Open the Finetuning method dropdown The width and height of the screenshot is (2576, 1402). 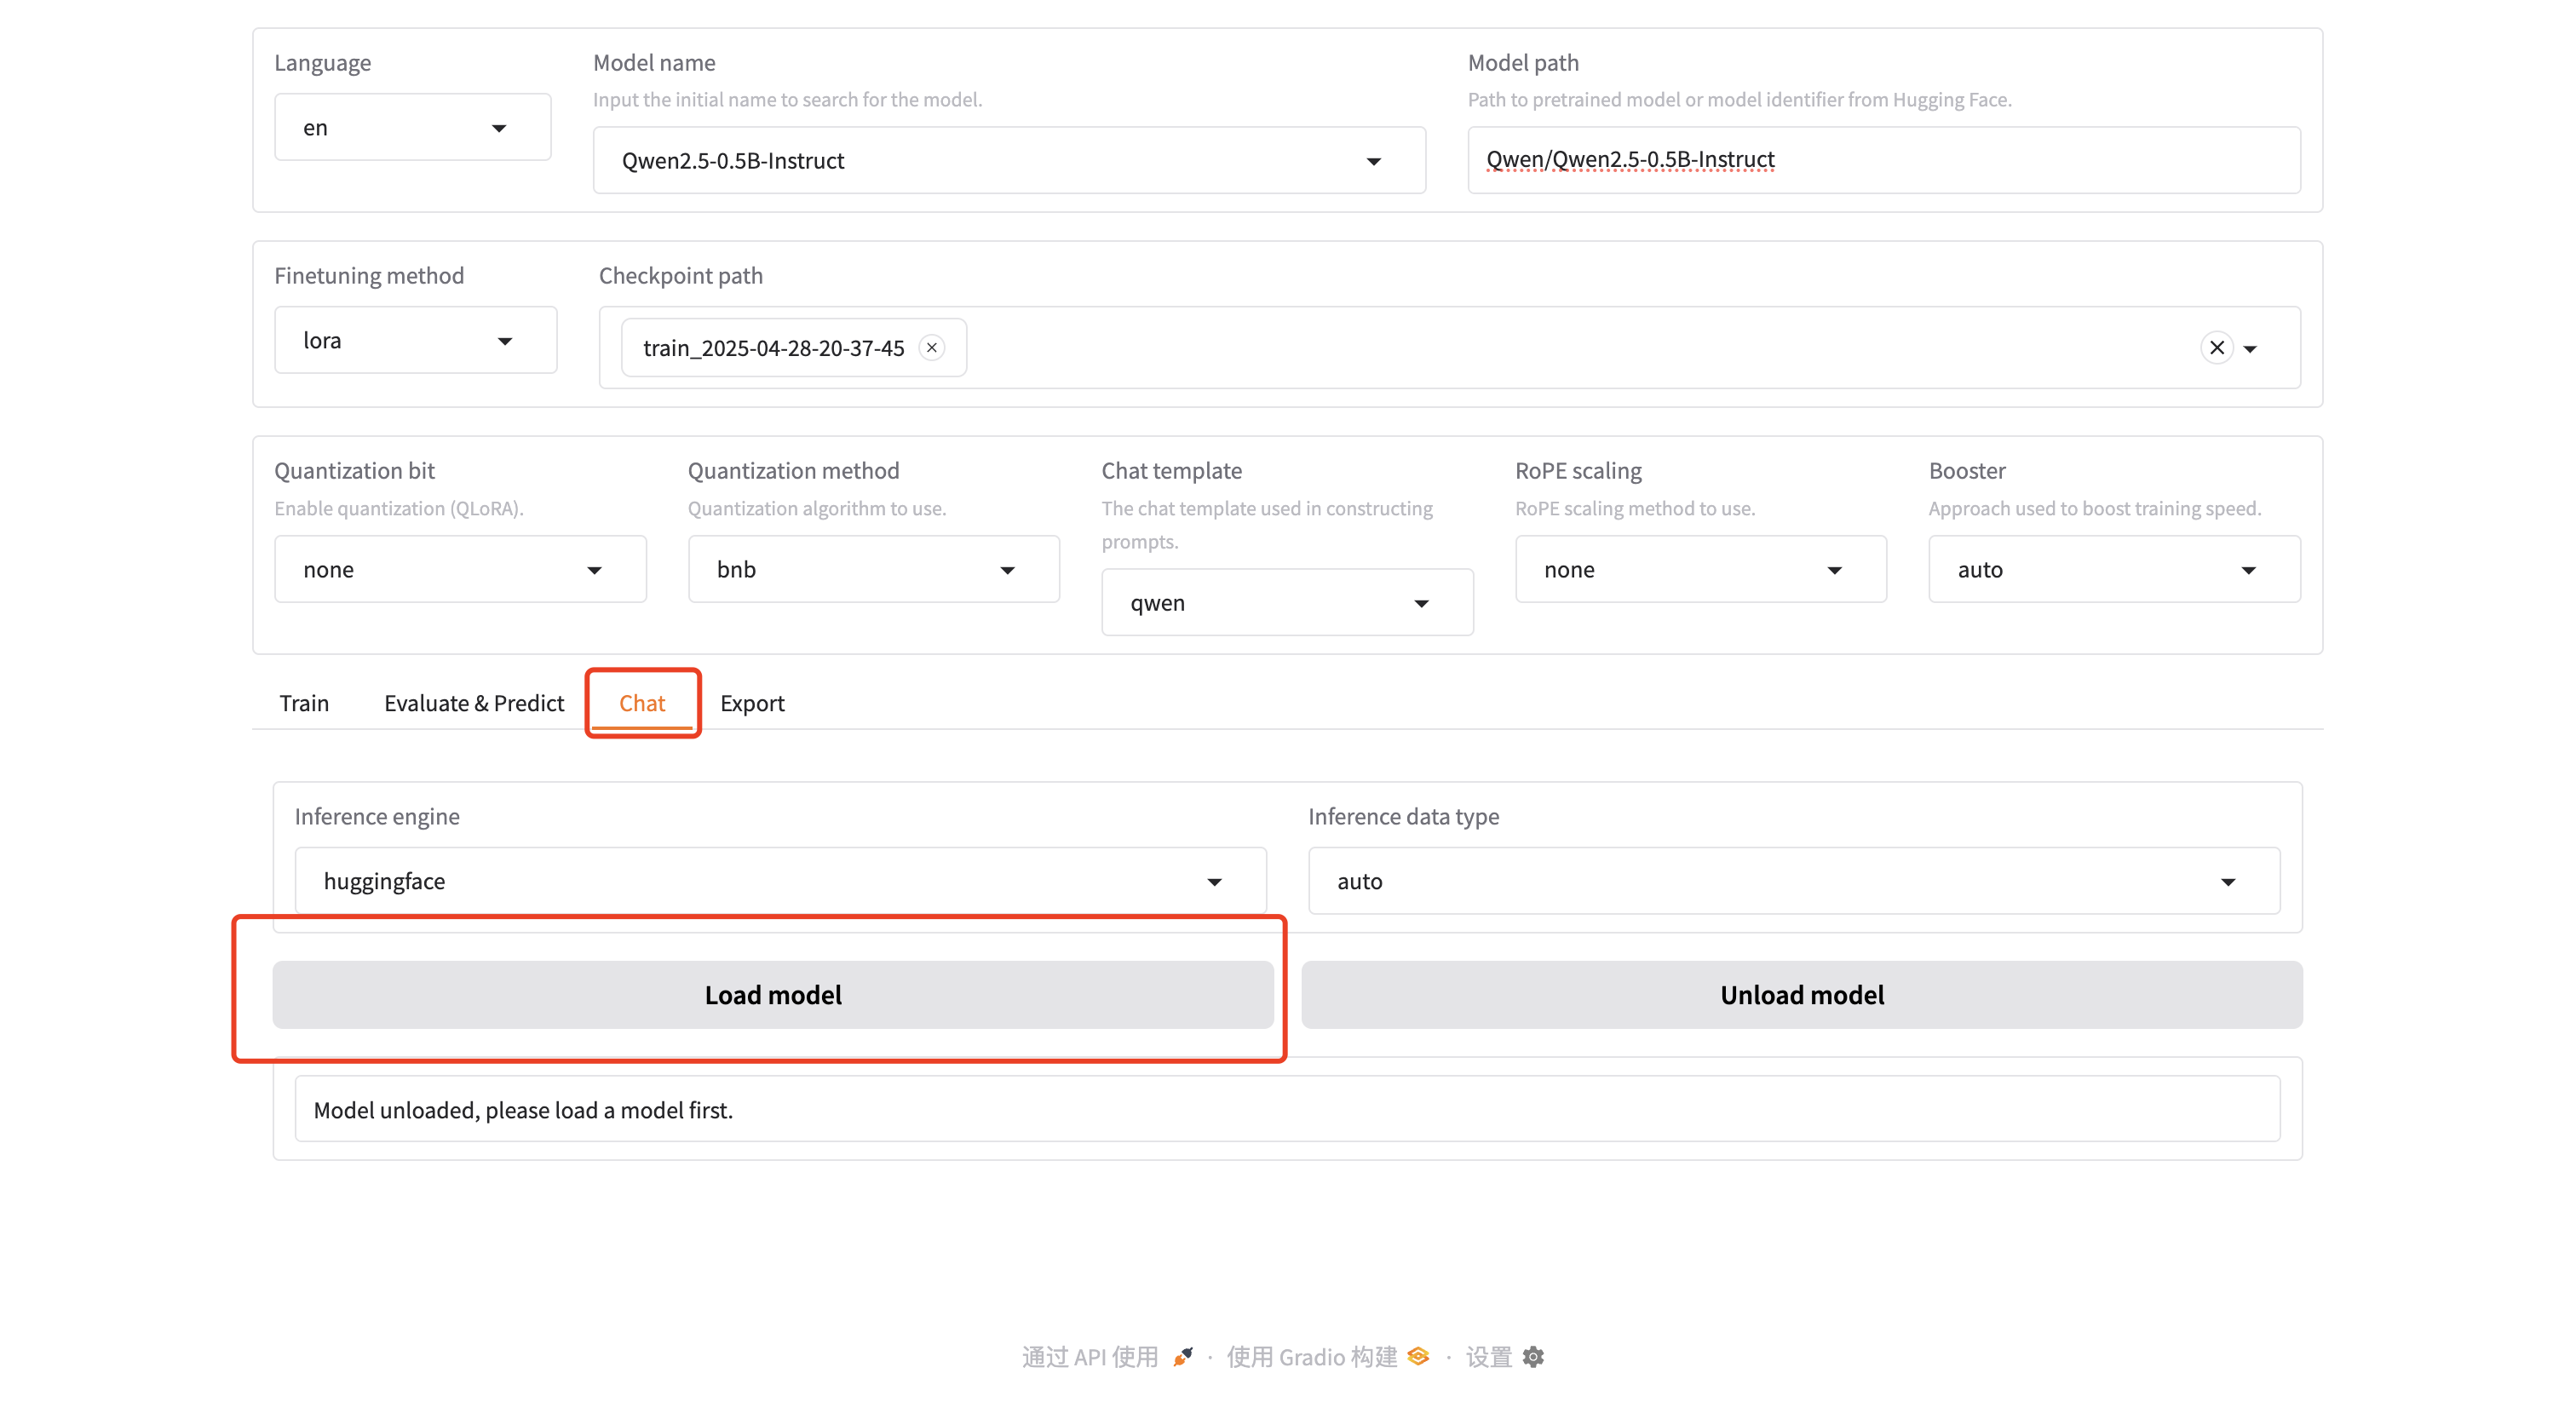pyautogui.click(x=415, y=340)
